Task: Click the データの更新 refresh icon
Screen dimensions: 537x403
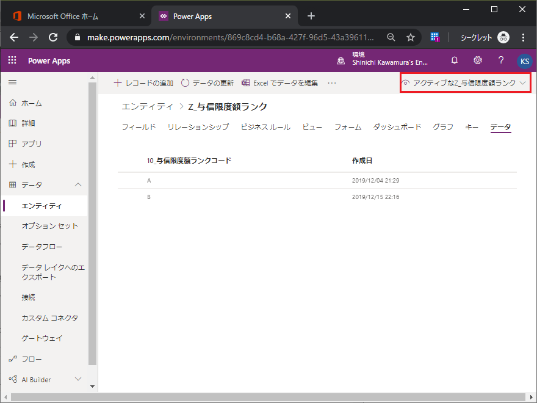Action: 185,83
